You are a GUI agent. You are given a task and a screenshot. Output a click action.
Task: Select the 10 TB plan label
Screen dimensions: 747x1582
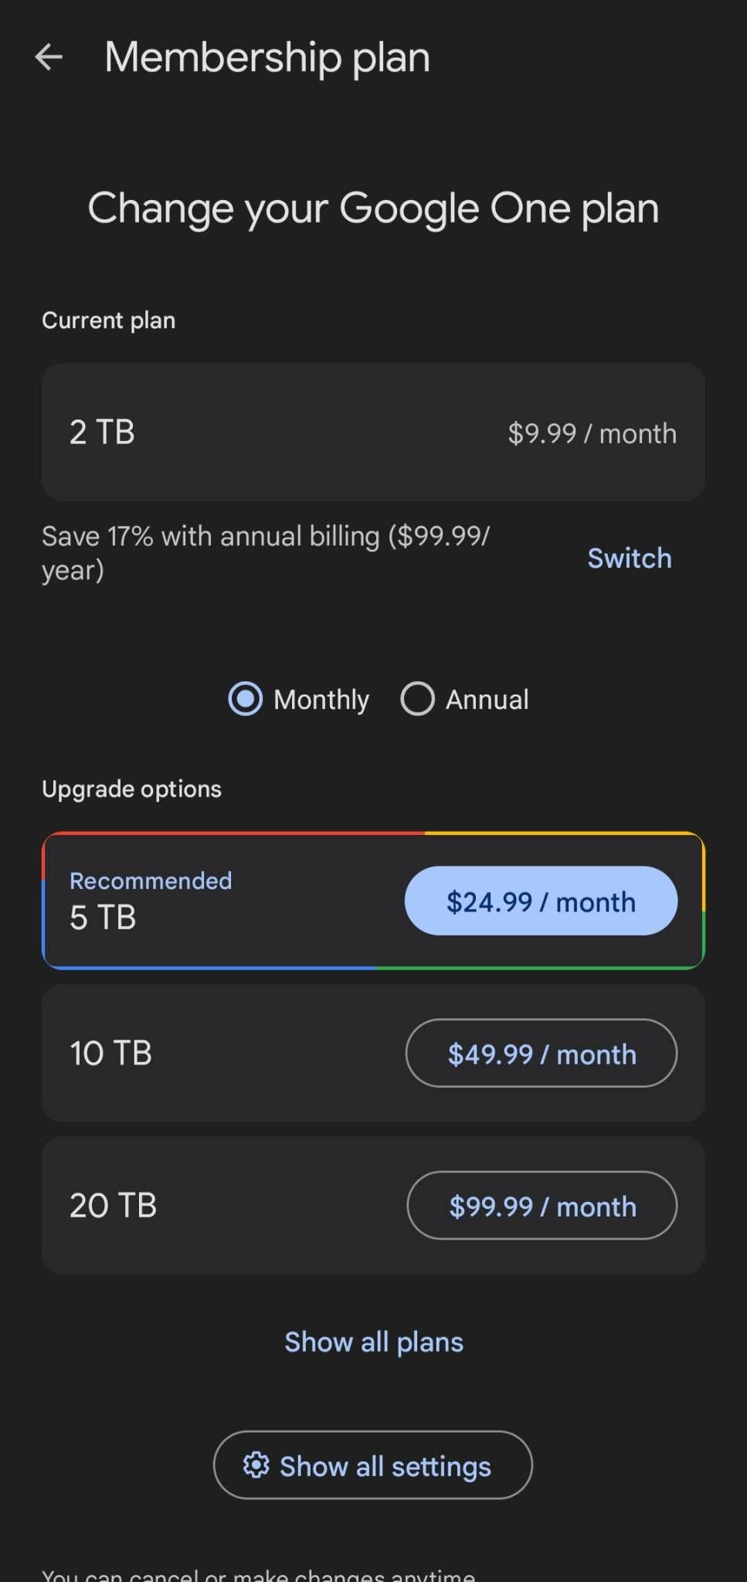pyautogui.click(x=110, y=1054)
